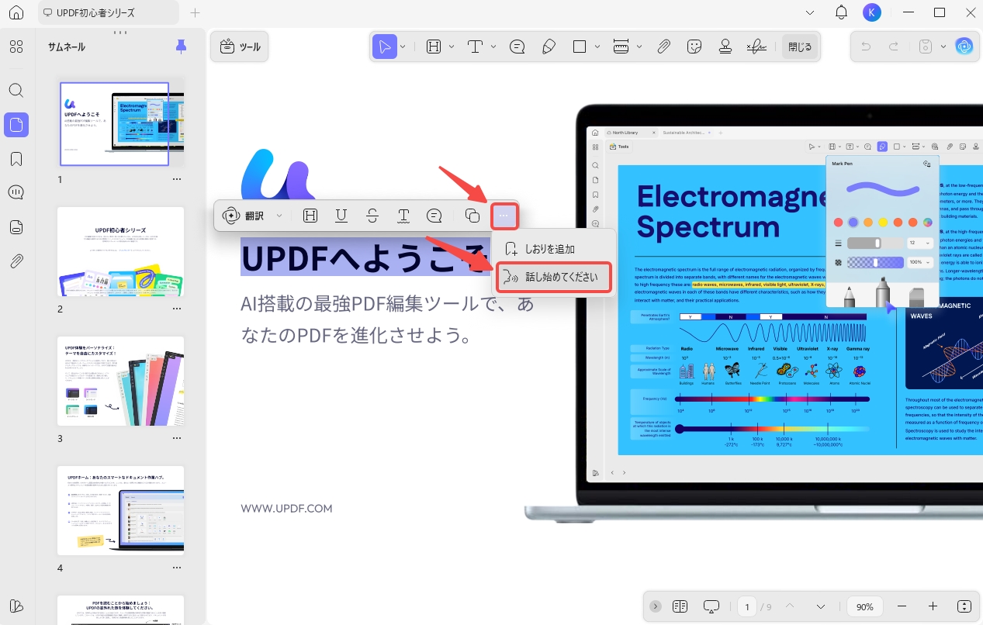983x625 pixels.
Task: Open the second page thumbnail in サムネール
Action: tap(121, 251)
